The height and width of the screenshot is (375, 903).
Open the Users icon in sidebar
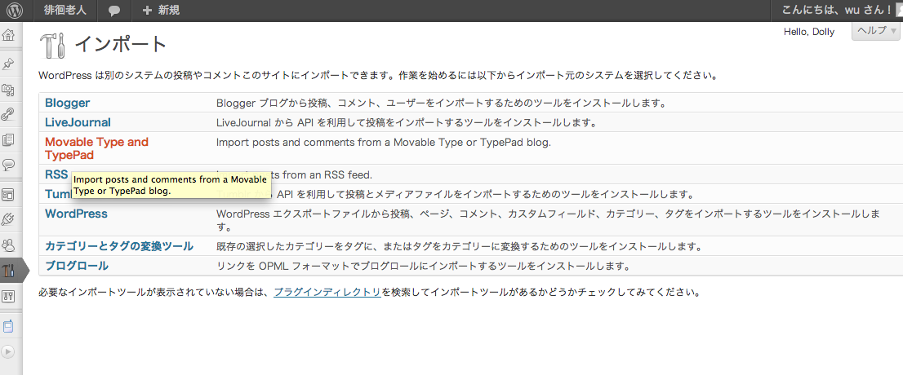(x=8, y=245)
